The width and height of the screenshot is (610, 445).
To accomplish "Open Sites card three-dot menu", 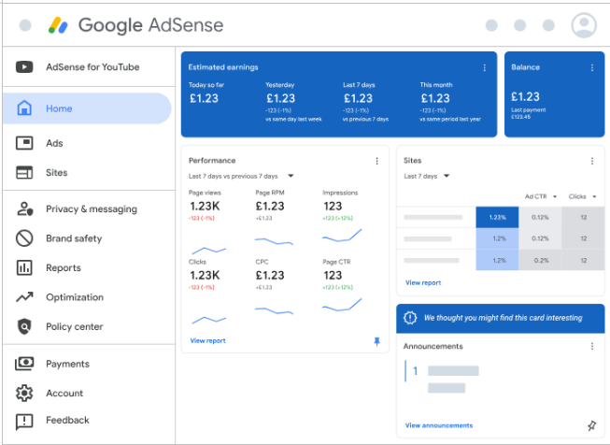I will coord(592,161).
